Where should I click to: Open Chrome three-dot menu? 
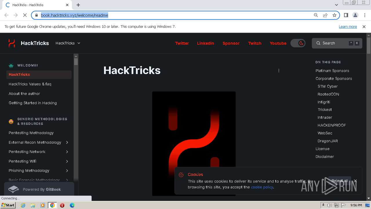click(x=364, y=15)
